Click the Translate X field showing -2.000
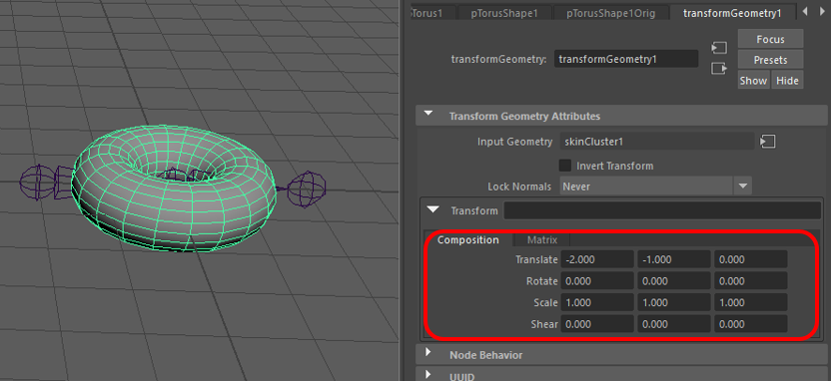 (x=597, y=260)
